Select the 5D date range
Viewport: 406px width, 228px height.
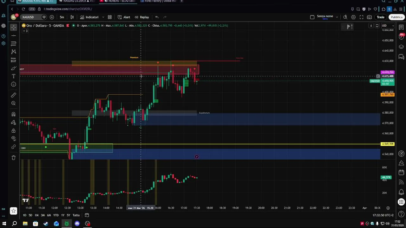point(30,215)
